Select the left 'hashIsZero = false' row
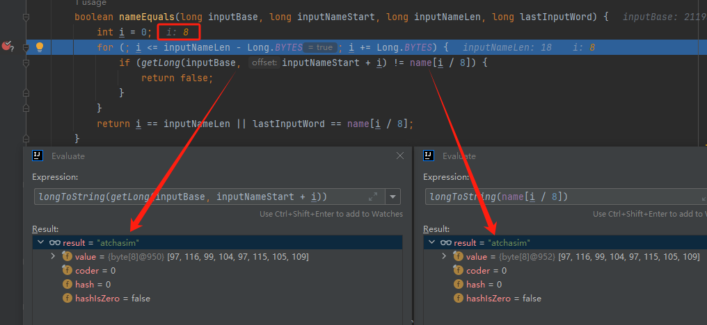707x325 pixels. tap(217, 299)
